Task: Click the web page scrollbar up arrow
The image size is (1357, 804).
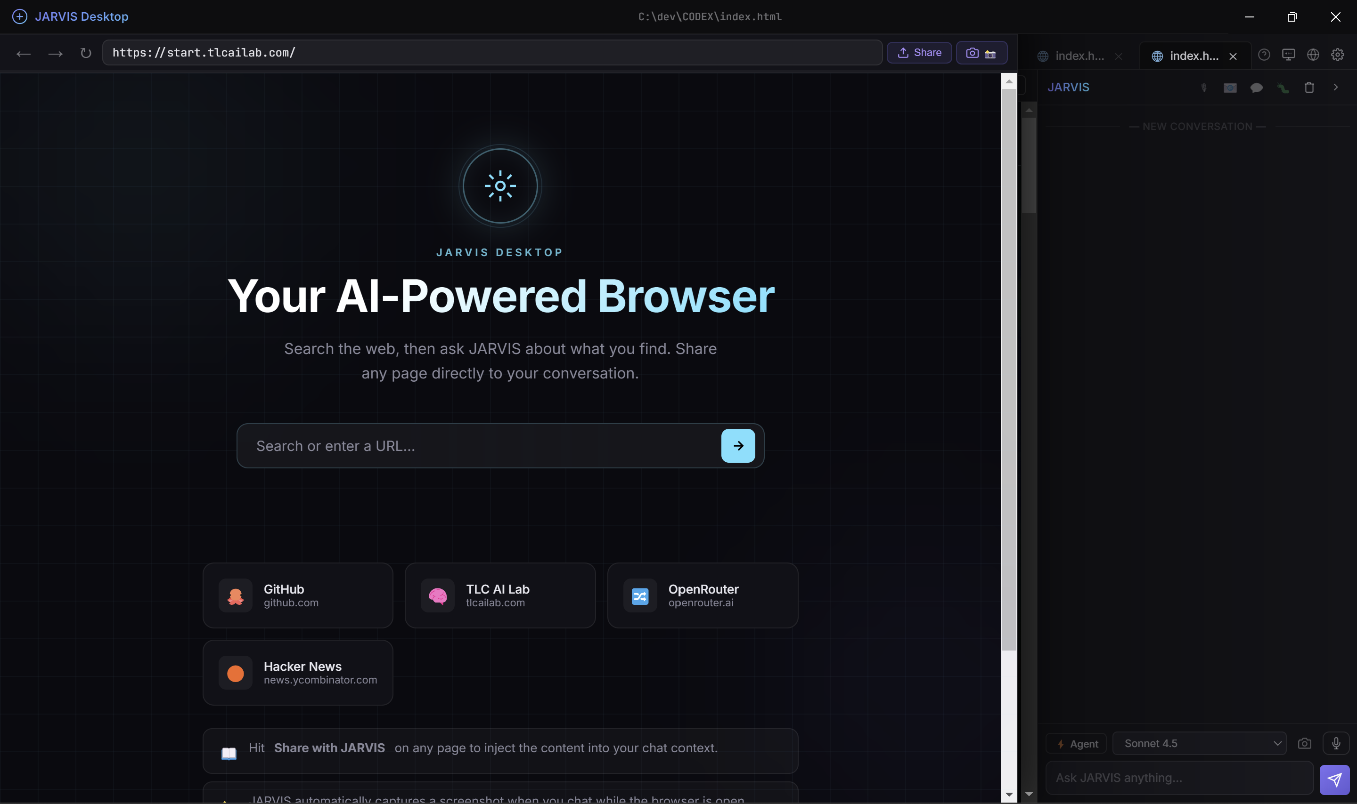Action: 1009,81
